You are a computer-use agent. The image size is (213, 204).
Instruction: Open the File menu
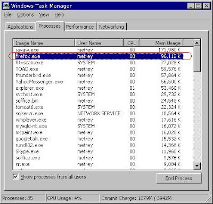8,15
